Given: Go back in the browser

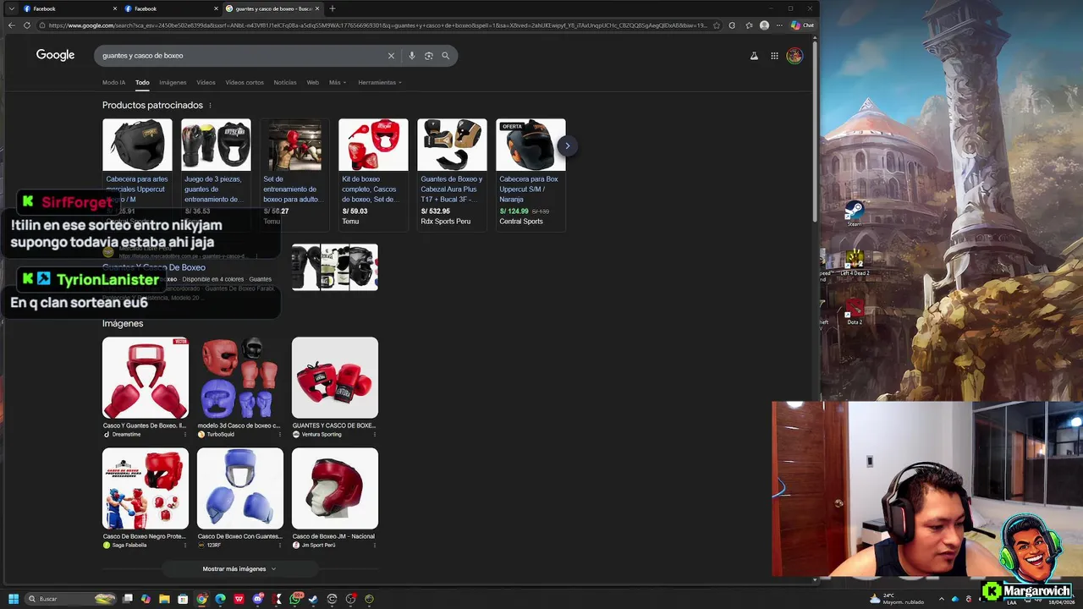Looking at the screenshot, I should [11, 25].
